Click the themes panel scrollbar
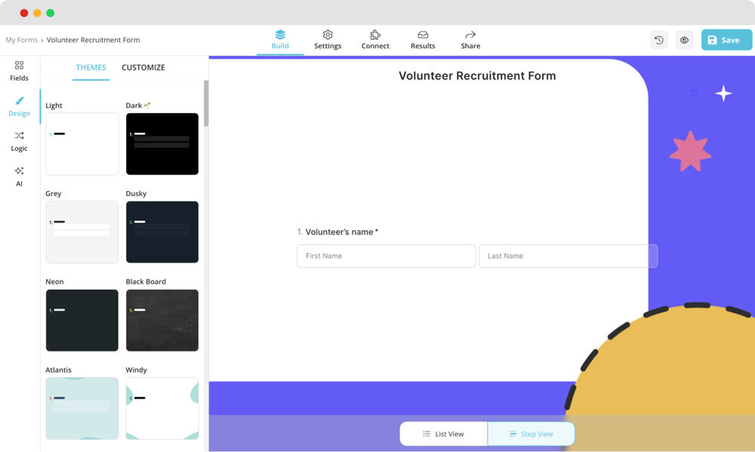This screenshot has width=755, height=452. (x=206, y=106)
